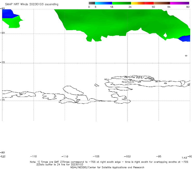Click the brown segment of the color bar
192x169 pixels.
(162, 3)
